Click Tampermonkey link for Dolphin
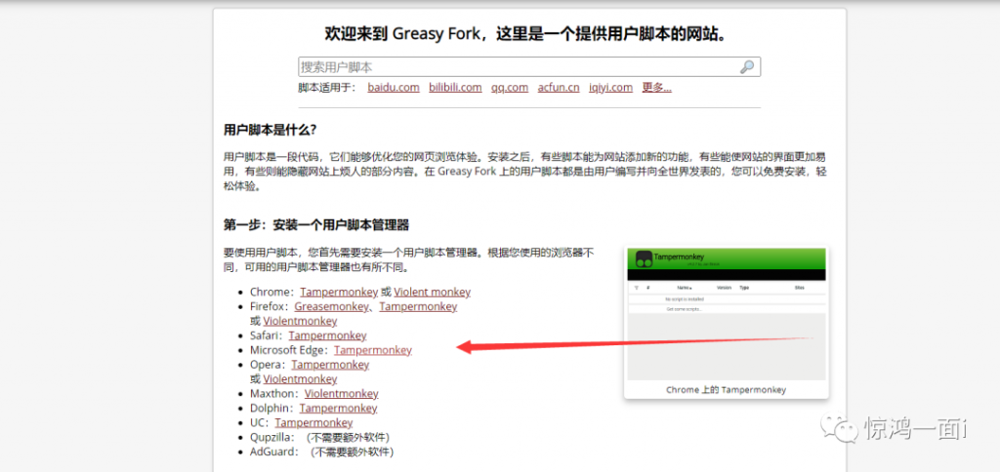 coord(338,409)
